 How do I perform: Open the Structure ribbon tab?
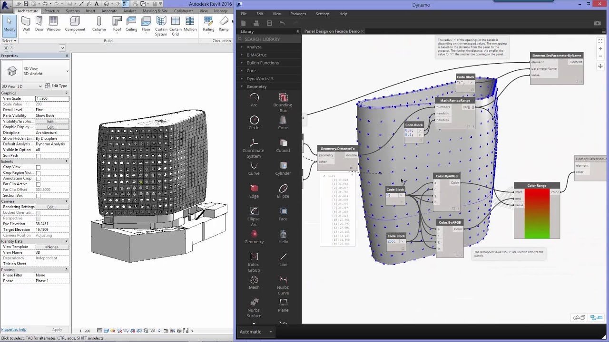tap(52, 11)
